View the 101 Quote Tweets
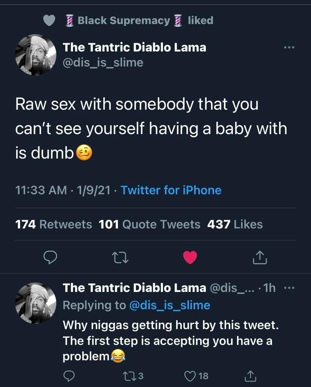The width and height of the screenshot is (311, 387). click(149, 224)
